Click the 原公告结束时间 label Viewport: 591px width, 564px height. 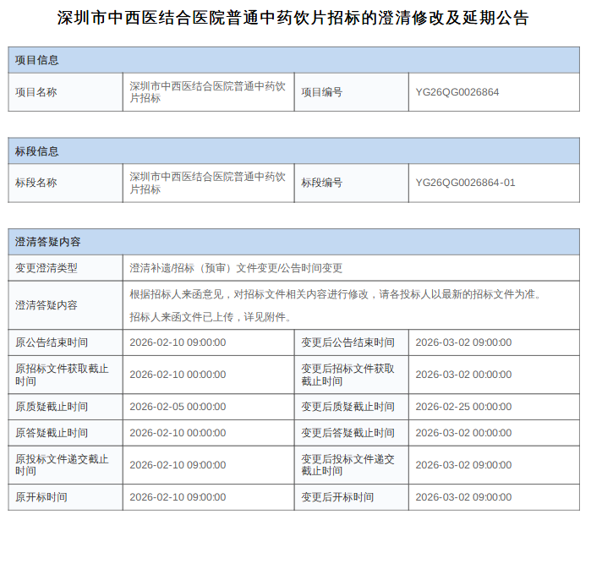[x=52, y=342]
